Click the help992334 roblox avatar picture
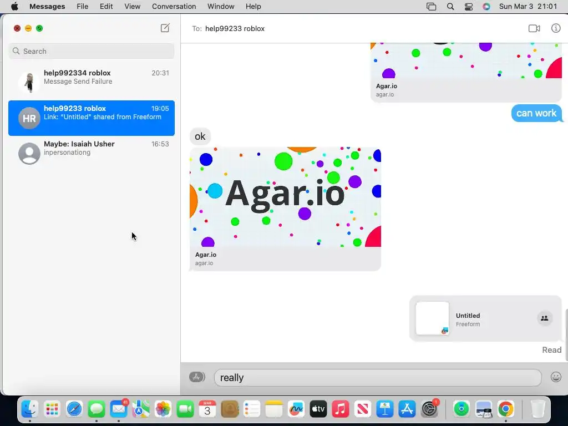Screen dimensions: 568x426 click(29, 82)
